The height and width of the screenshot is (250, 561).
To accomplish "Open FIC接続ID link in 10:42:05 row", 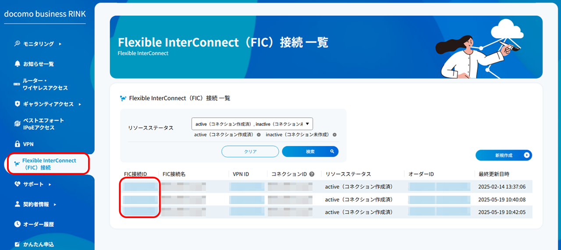I will tap(140, 212).
